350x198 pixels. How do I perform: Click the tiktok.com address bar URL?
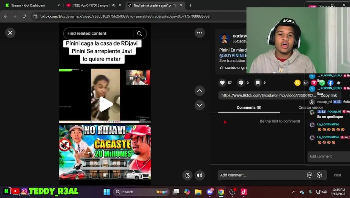125,16
